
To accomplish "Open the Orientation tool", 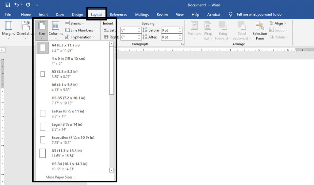I will pyautogui.click(x=25, y=30).
